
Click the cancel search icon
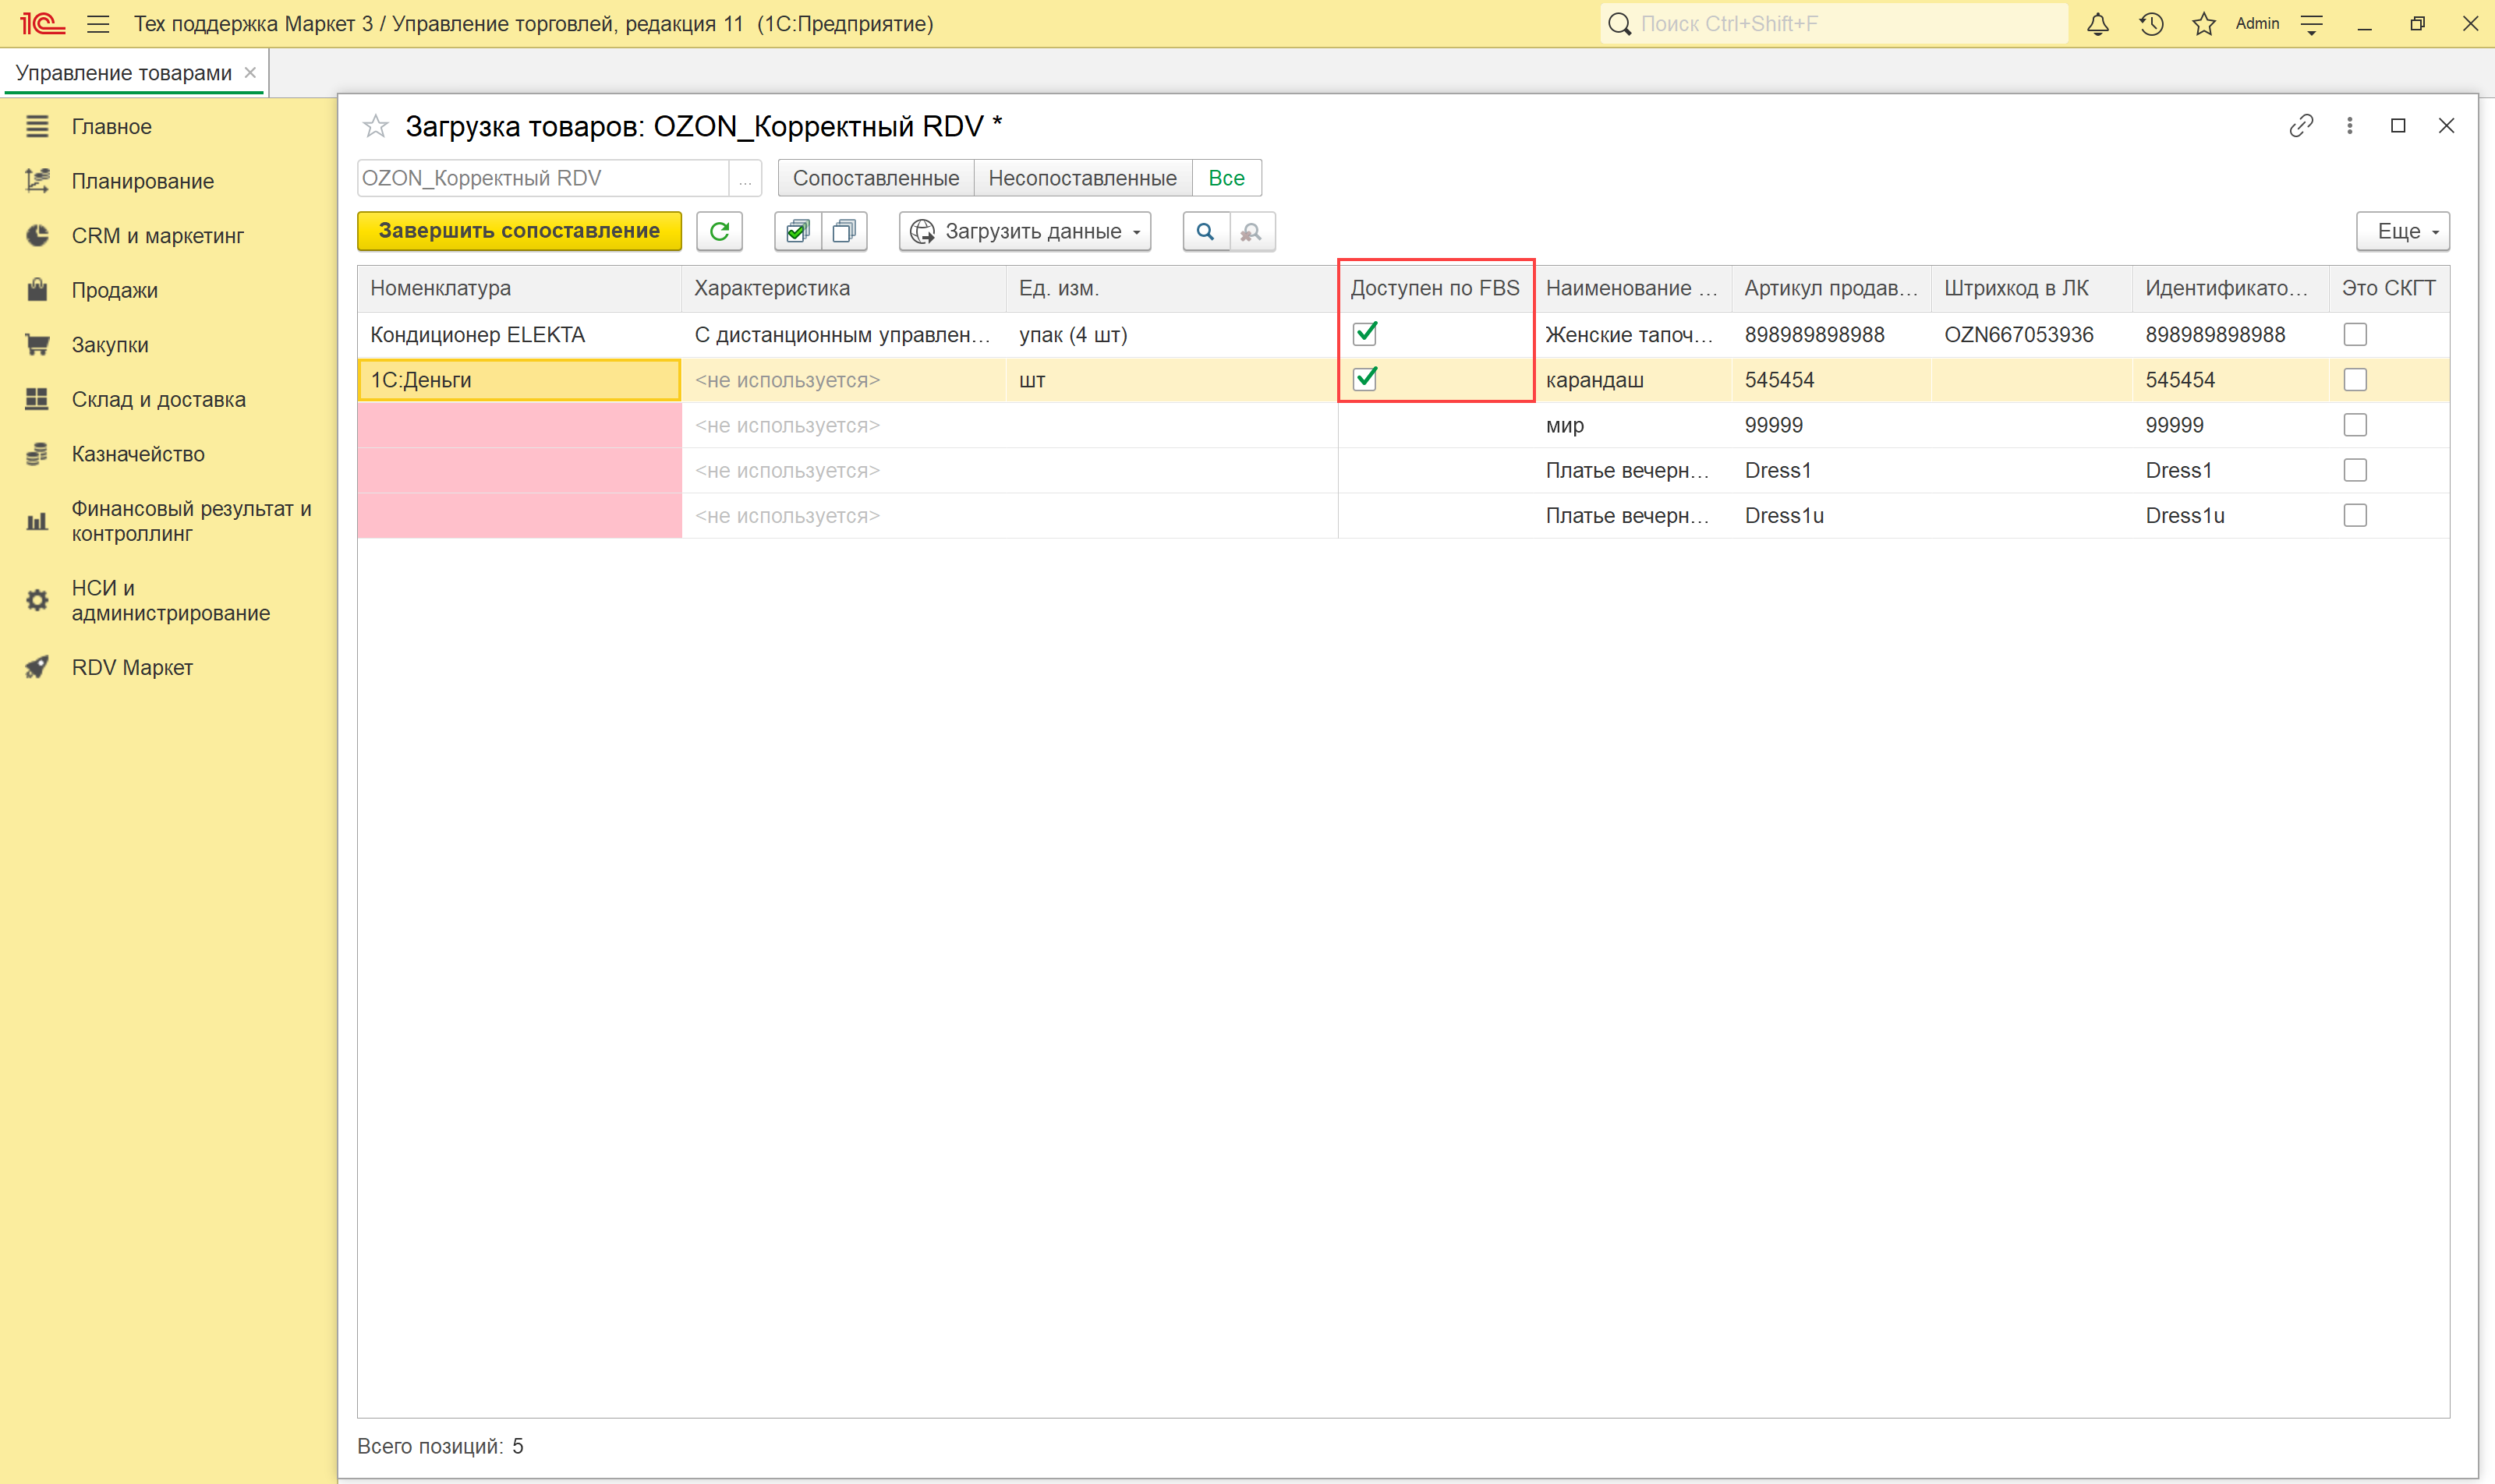click(x=1251, y=231)
